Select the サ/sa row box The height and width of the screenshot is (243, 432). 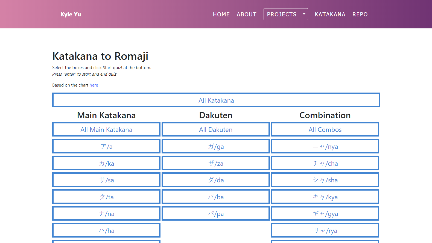tap(106, 180)
